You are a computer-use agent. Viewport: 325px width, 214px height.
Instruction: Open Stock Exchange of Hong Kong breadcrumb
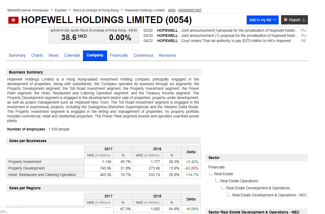point(96,10)
